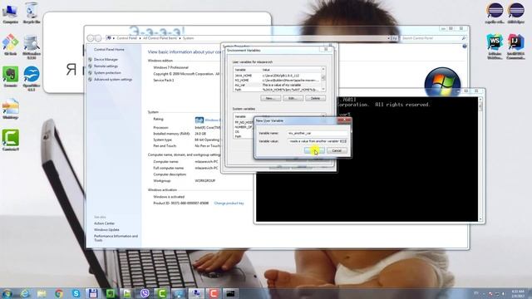Open File Explorer folder from taskbar
This screenshot has height=299, width=532.
(42, 293)
